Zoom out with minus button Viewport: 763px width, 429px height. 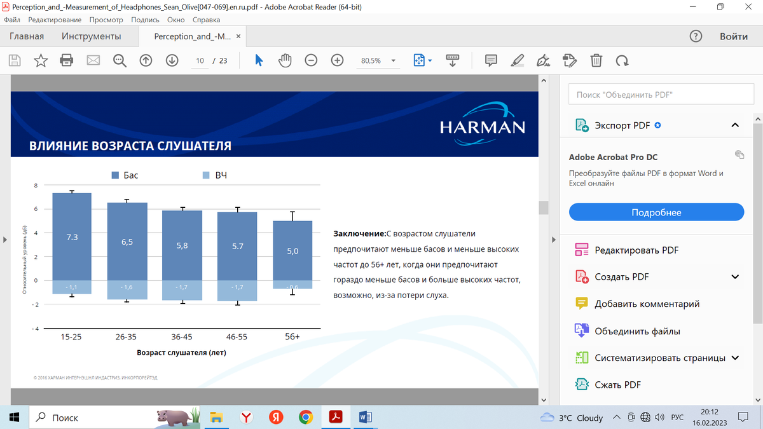(311, 60)
